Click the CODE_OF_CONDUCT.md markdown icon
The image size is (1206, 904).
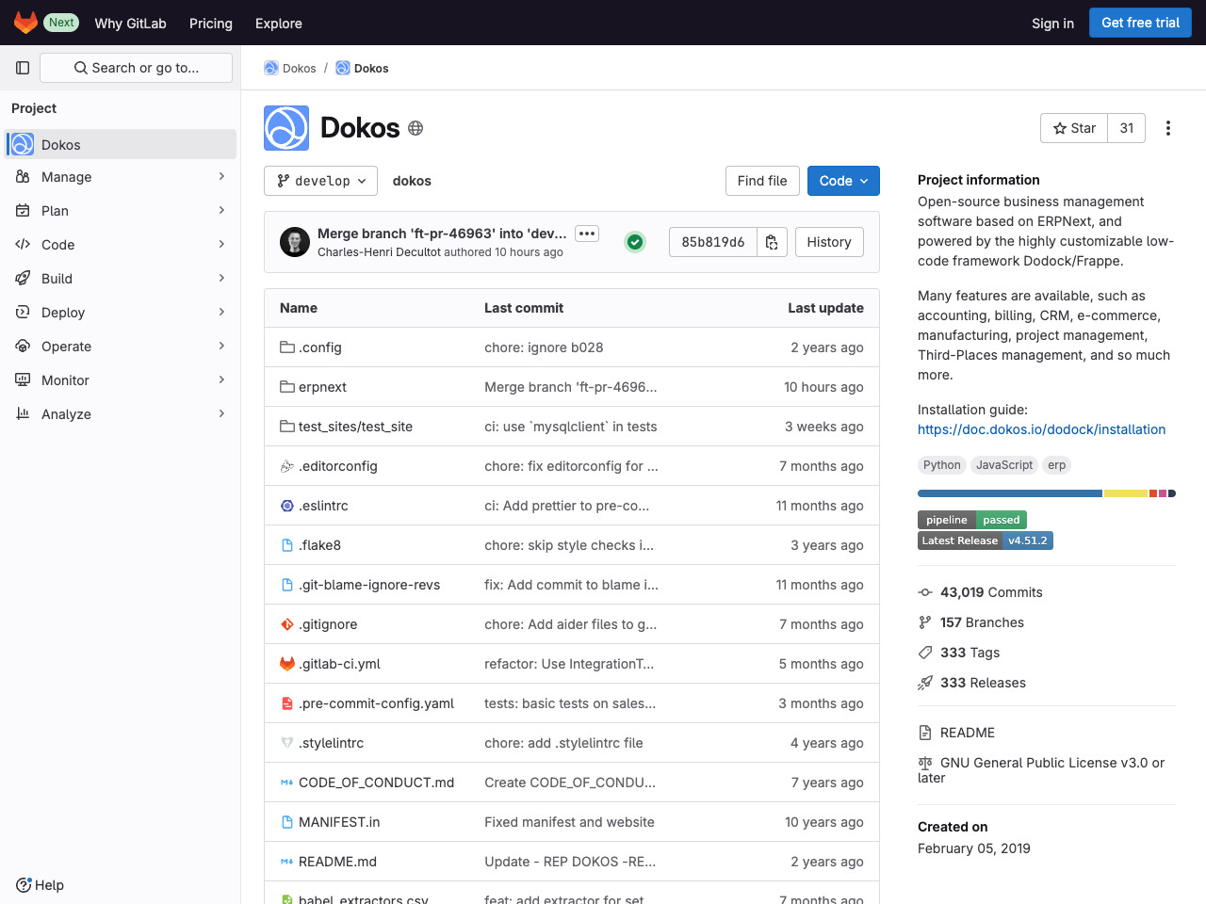click(x=287, y=783)
